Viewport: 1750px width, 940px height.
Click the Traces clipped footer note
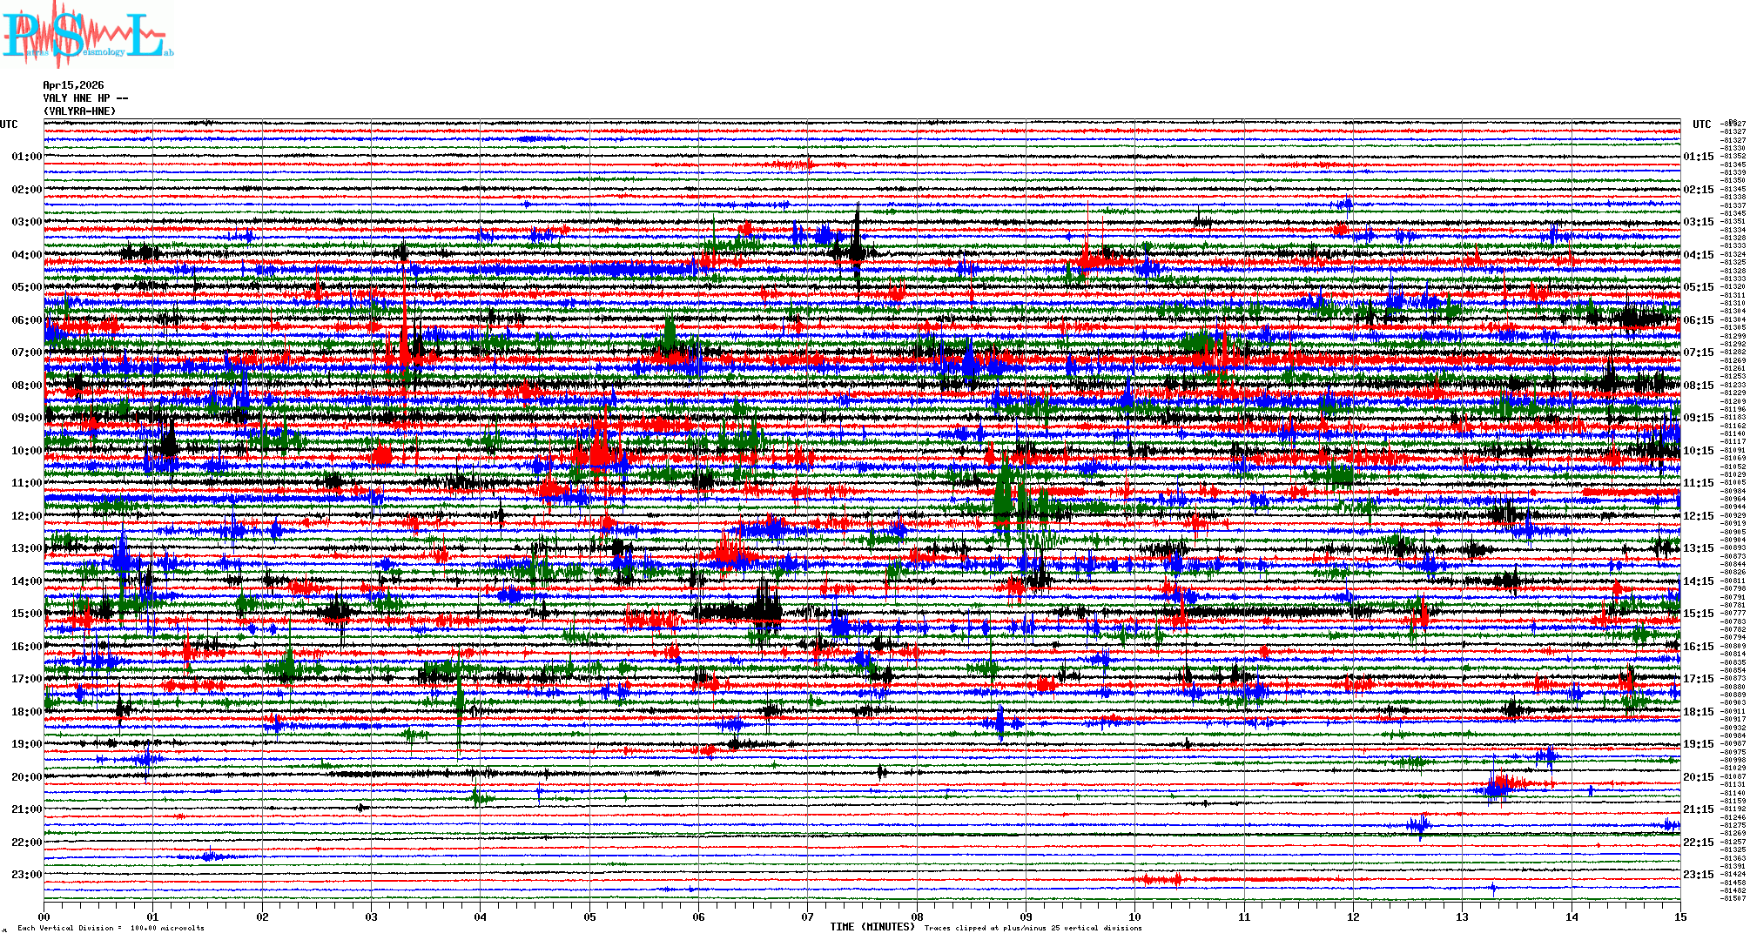tap(1033, 928)
